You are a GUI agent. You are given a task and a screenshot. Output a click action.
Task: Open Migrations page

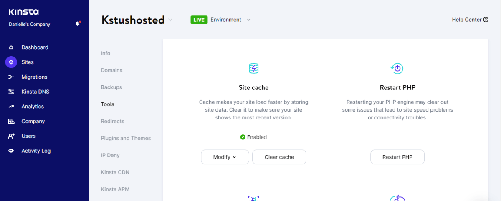[34, 77]
